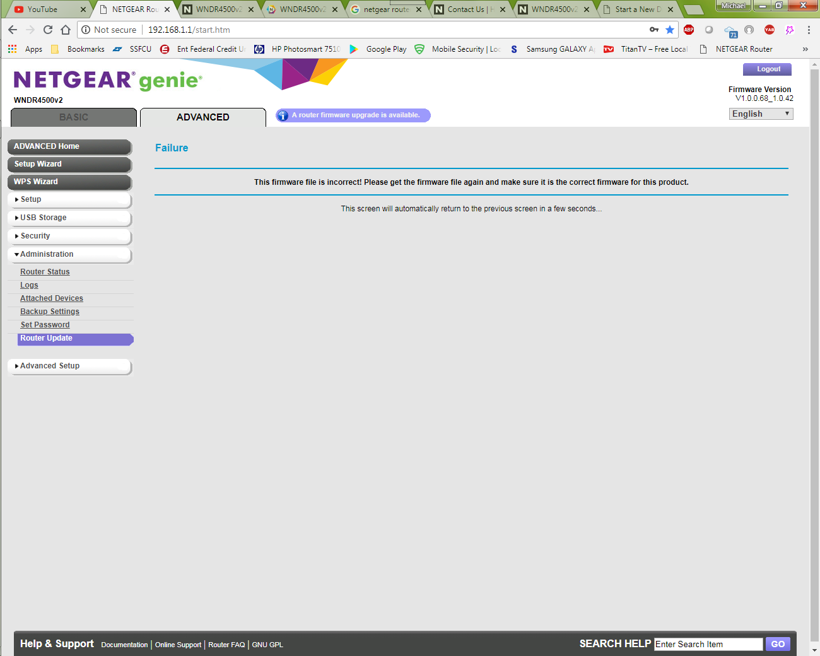This screenshot has height=656, width=820.
Task: Select the ADVANCED tab
Action: 203,117
